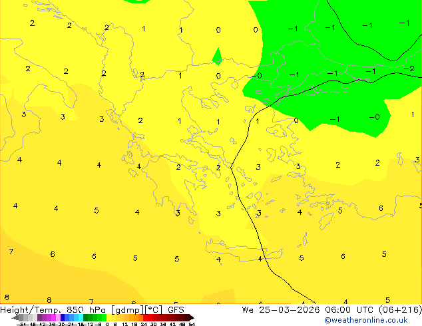Viewport: 422px width, 326px height.
Task: Select the bright yellow legend swatch at 0
Action: coord(108,317)
